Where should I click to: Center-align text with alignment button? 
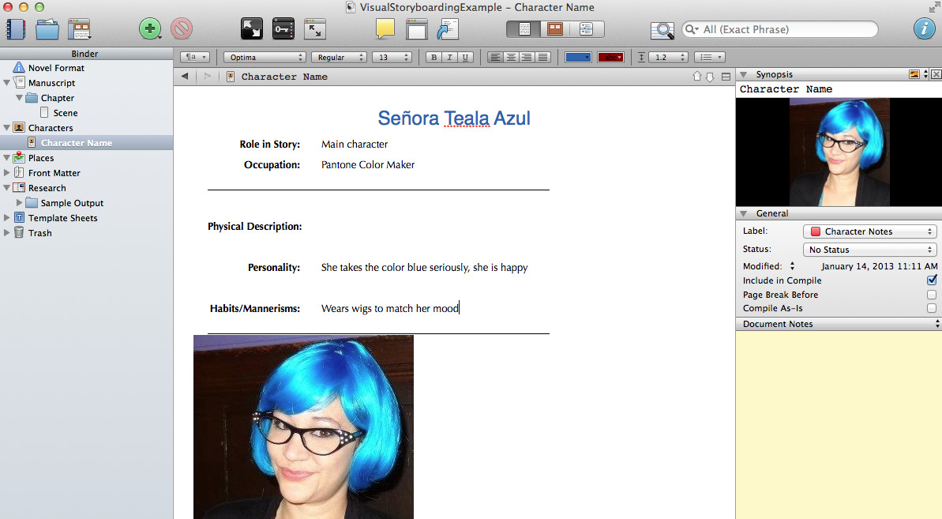pyautogui.click(x=511, y=58)
